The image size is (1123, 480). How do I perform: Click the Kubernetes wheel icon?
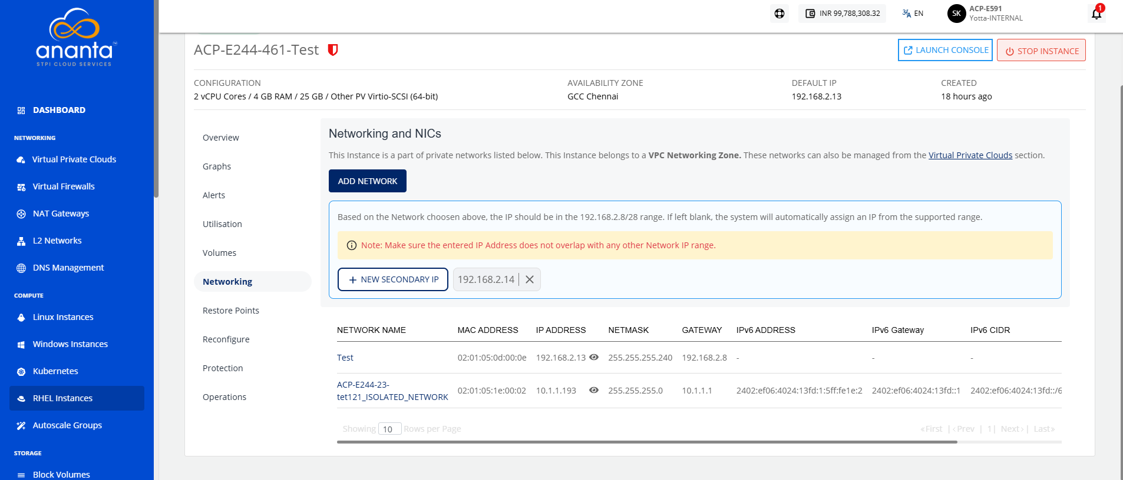coord(21,372)
